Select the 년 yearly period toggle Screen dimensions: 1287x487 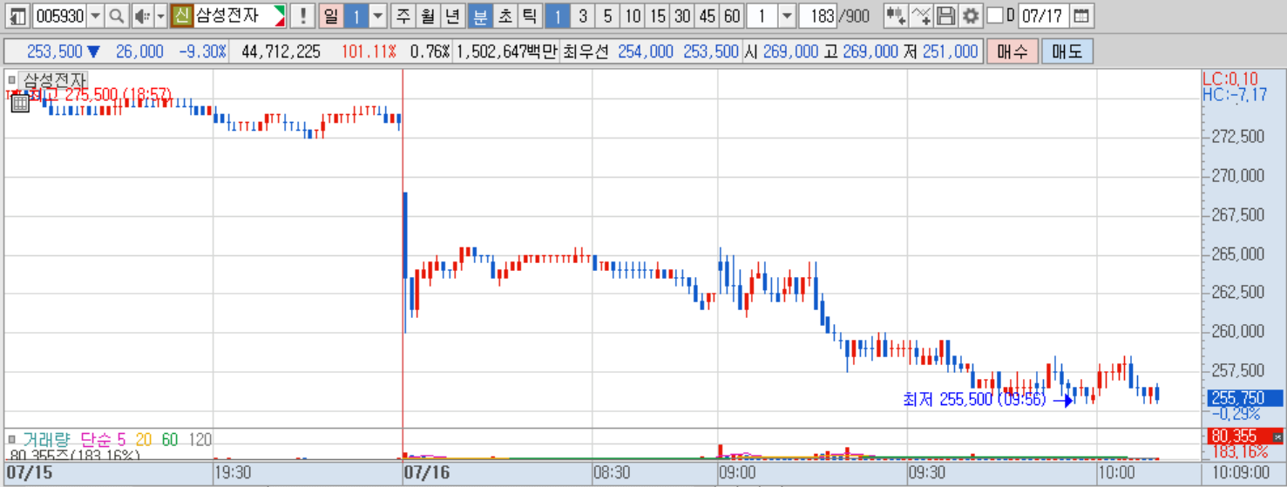(451, 16)
